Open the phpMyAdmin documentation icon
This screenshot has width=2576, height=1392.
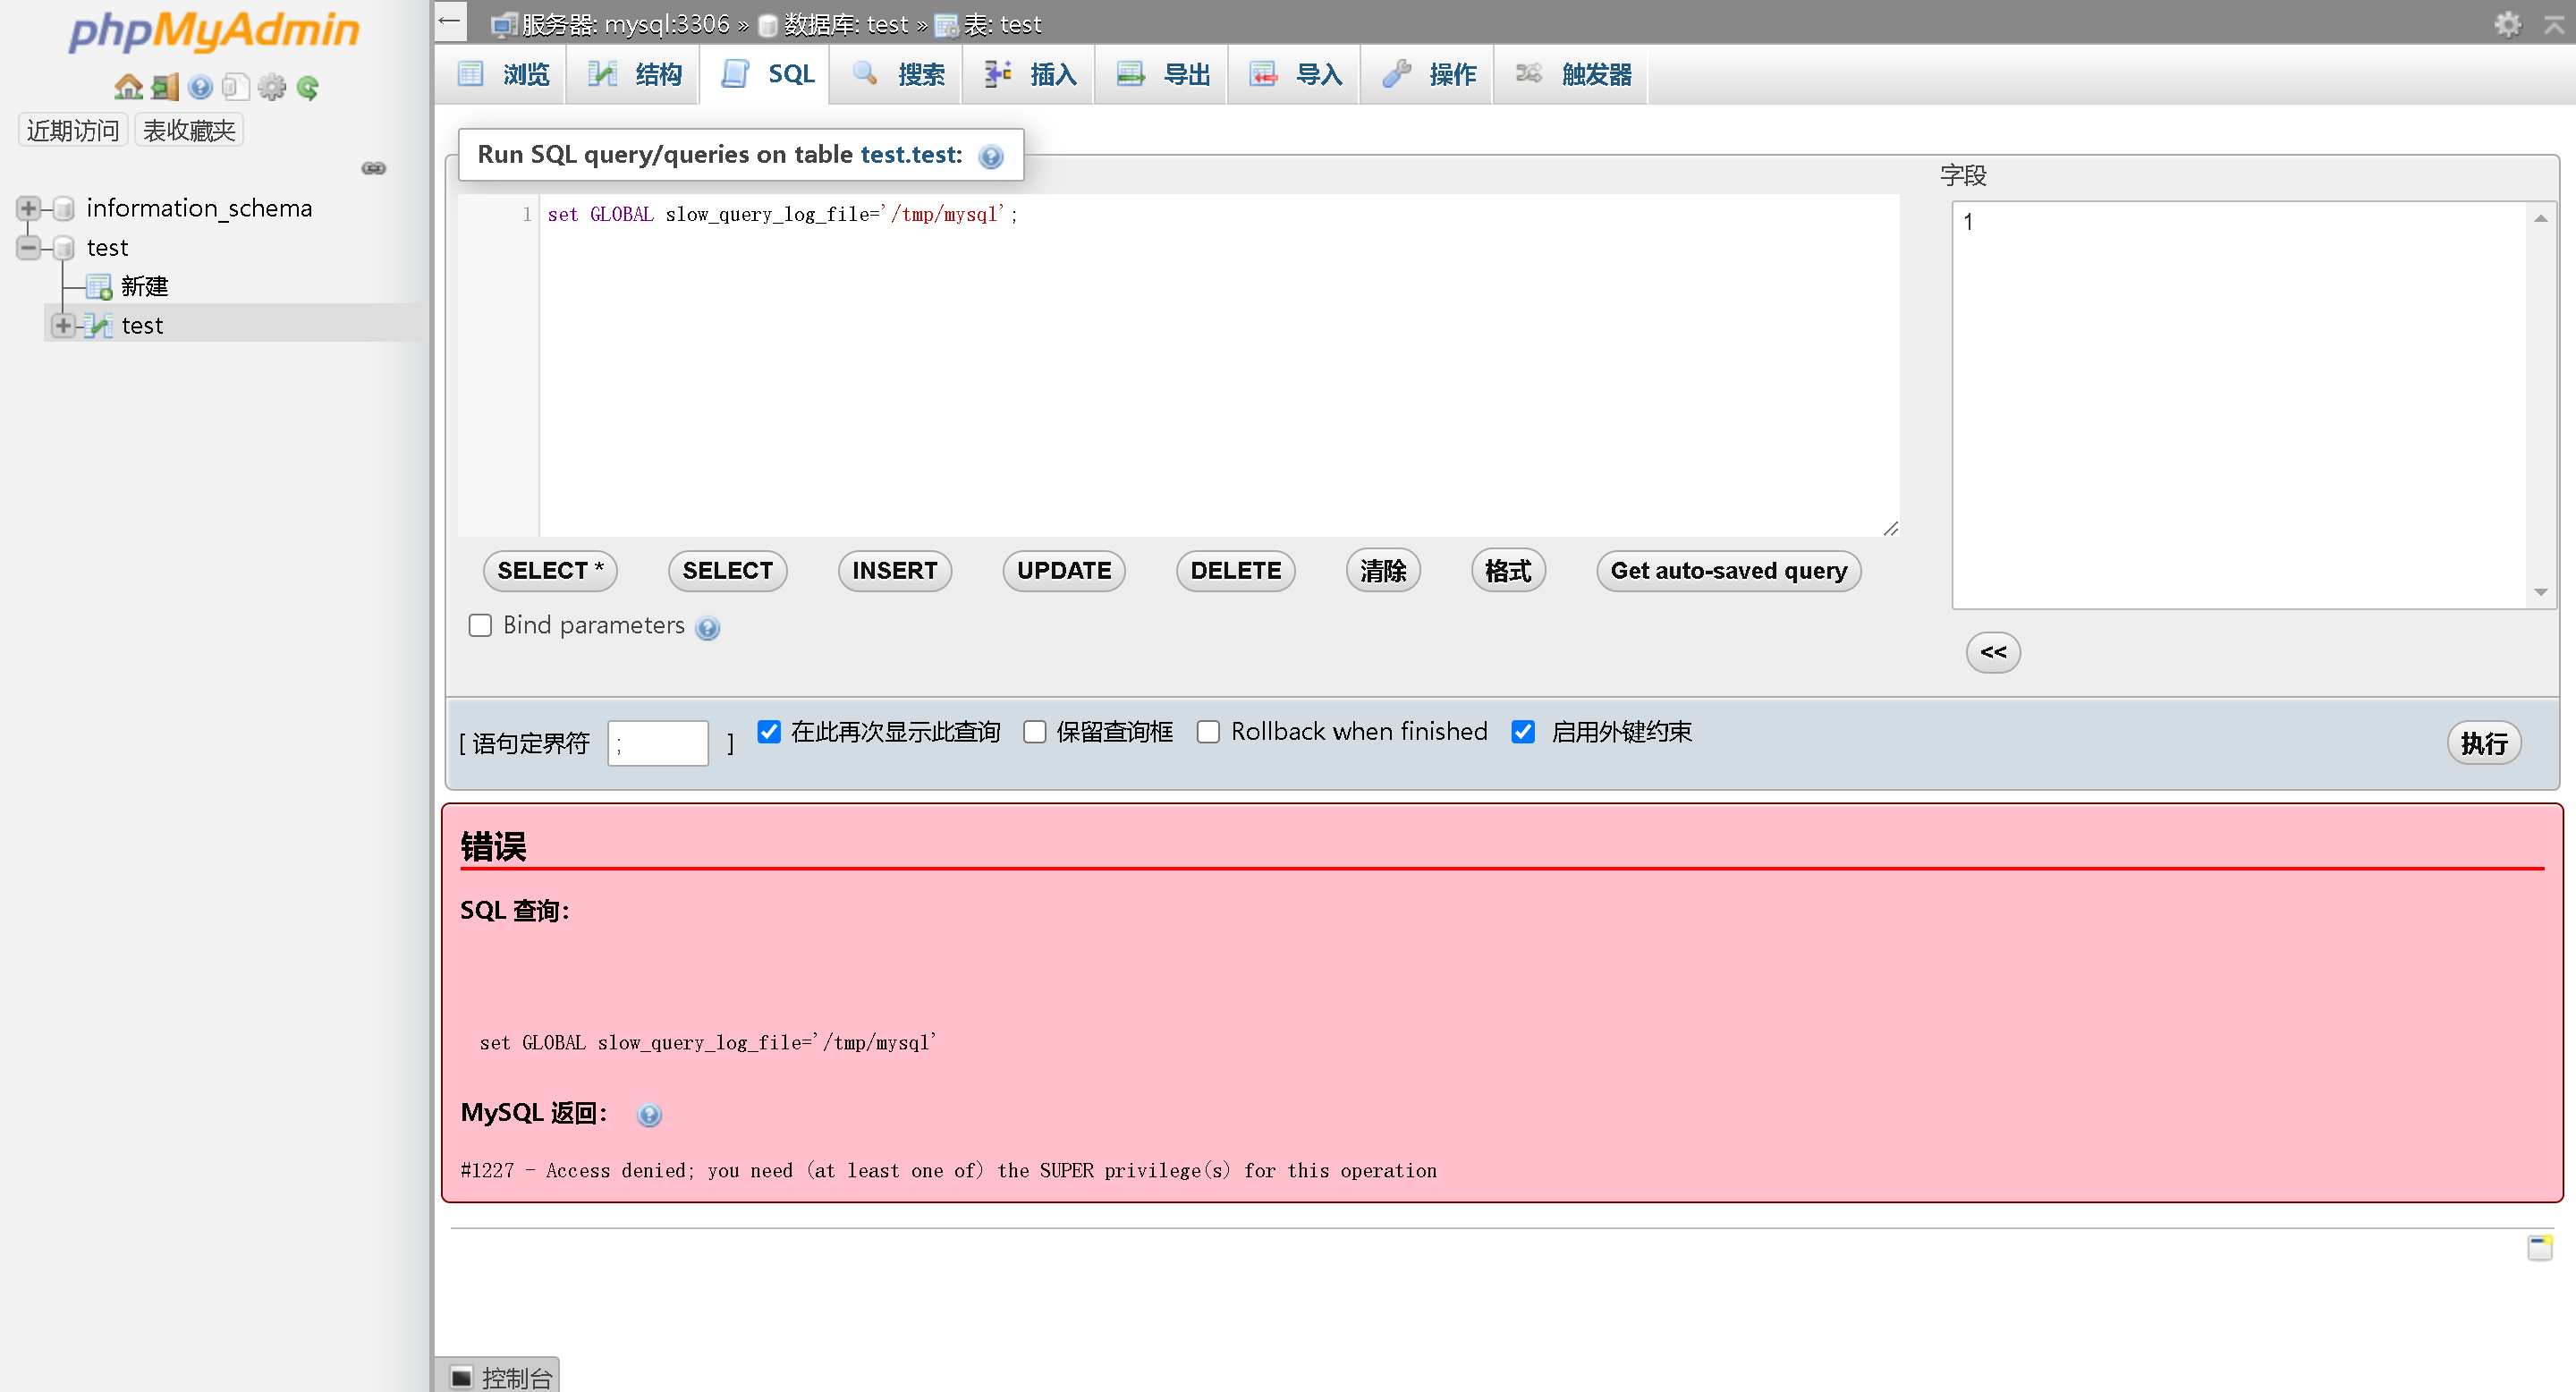[200, 88]
